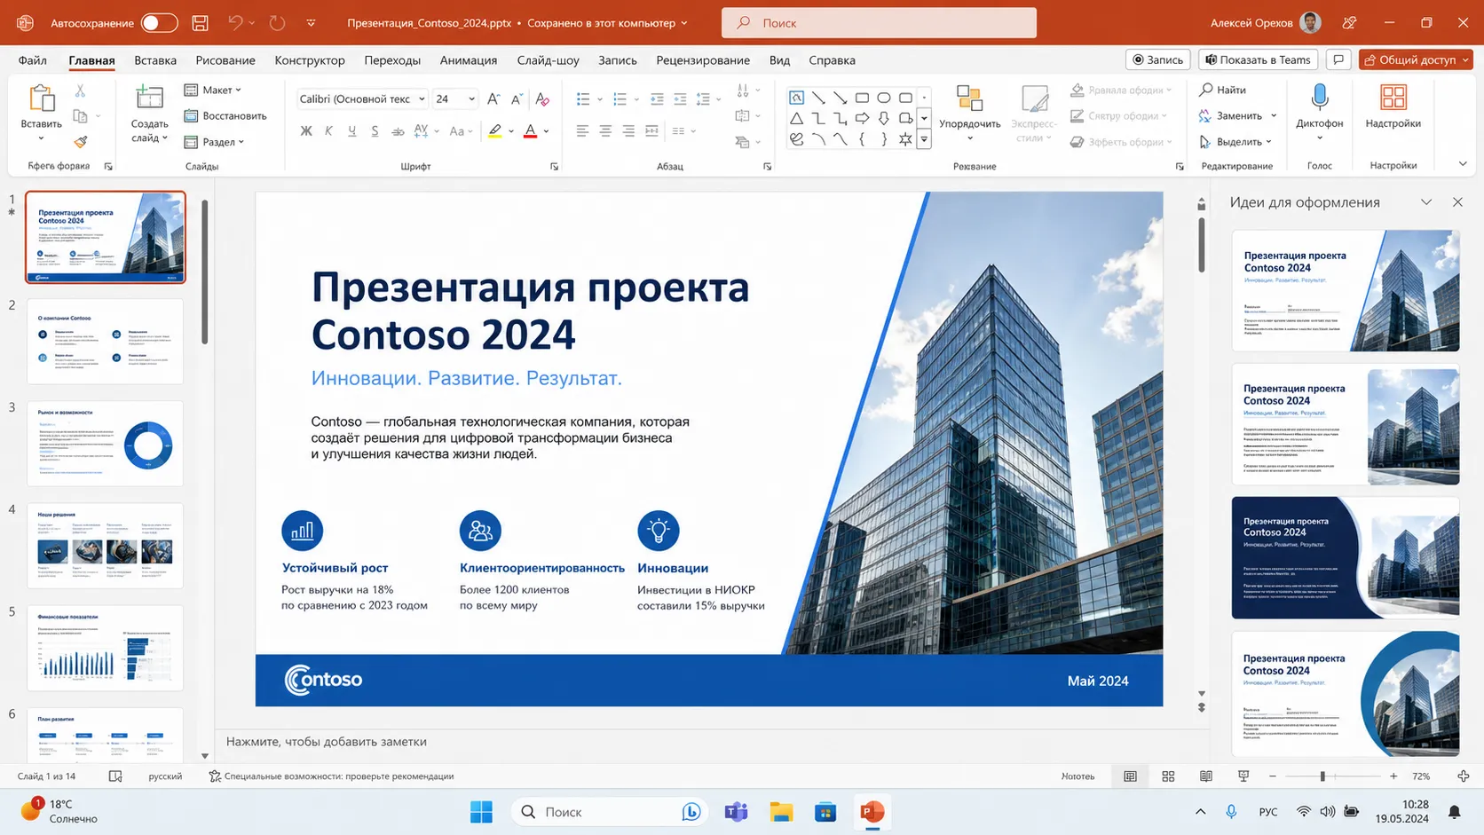The height and width of the screenshot is (835, 1484).
Task: Toggle italic К formatting
Action: (x=329, y=131)
